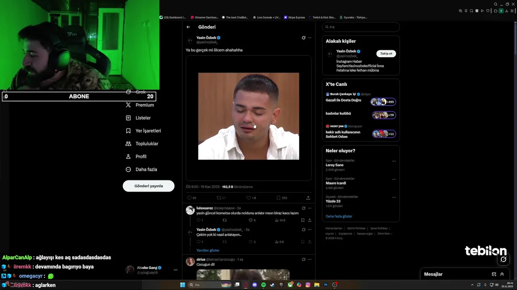Reply to luissuarez's comment
This screenshot has width=517, height=290.
(x=200, y=220)
